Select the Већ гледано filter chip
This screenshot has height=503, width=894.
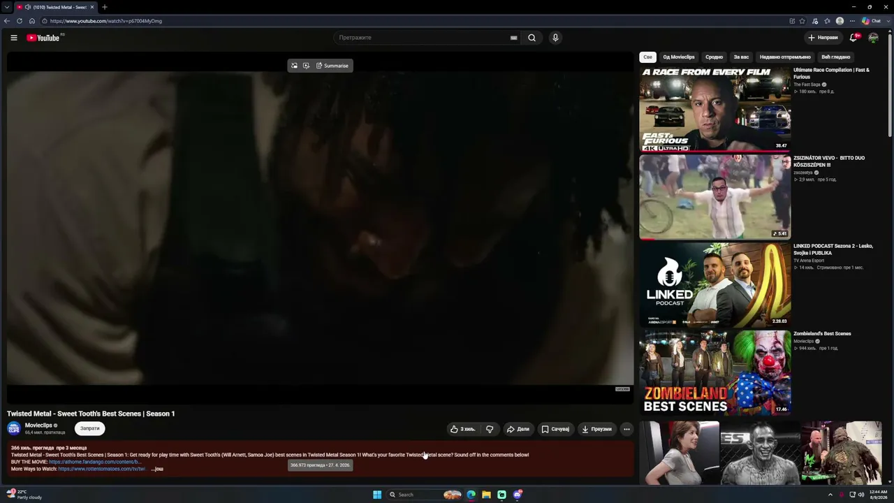coord(835,57)
